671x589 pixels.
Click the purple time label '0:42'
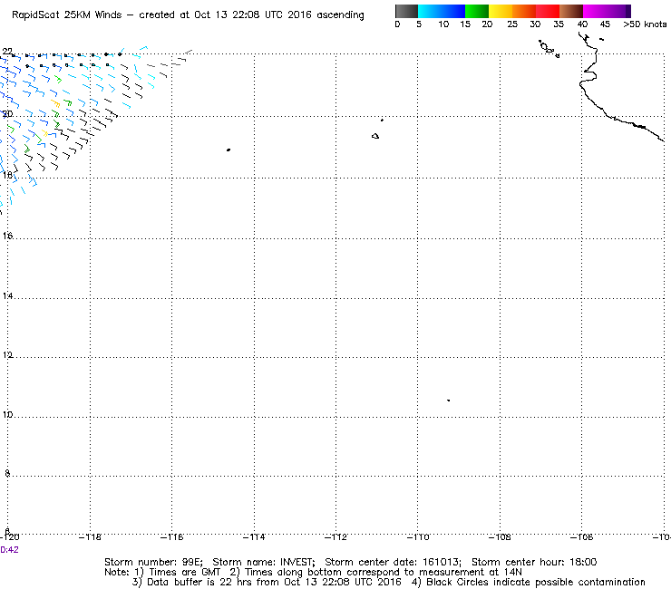(x=9, y=550)
